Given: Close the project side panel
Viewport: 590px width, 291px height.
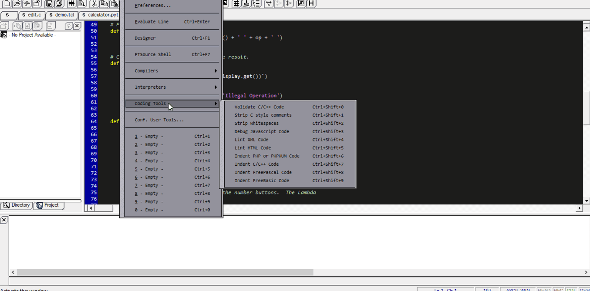Looking at the screenshot, I should [77, 26].
